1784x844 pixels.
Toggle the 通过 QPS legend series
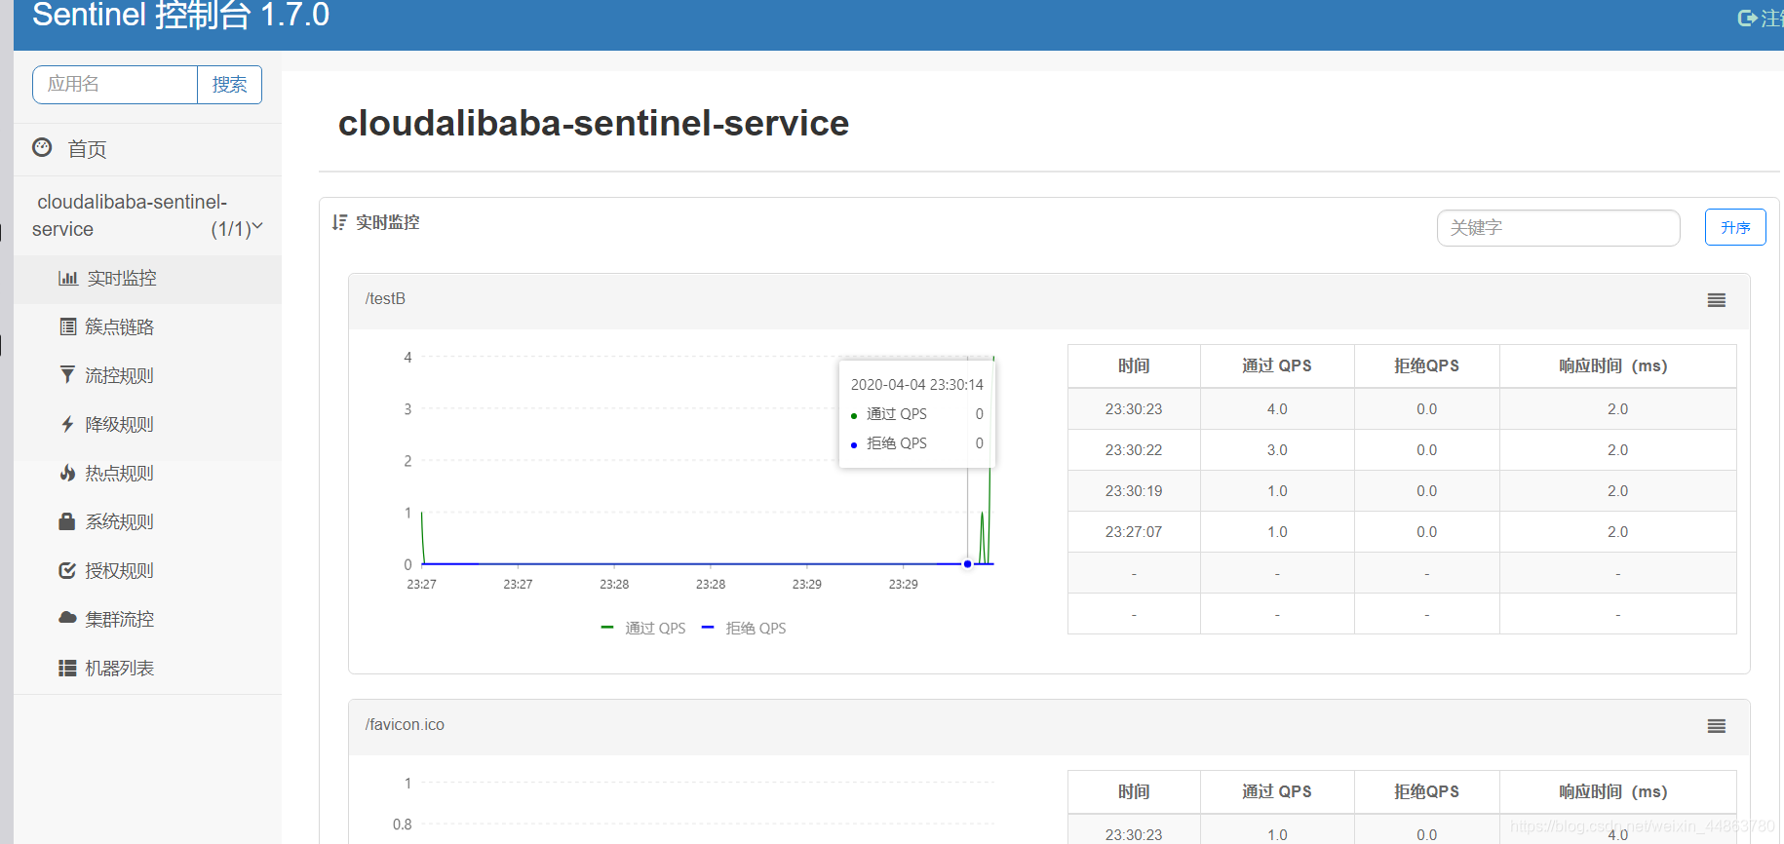643,628
